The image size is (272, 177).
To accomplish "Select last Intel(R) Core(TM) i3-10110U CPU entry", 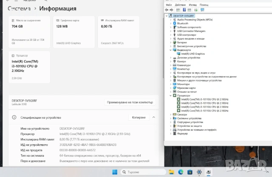I will [x=205, y=111].
